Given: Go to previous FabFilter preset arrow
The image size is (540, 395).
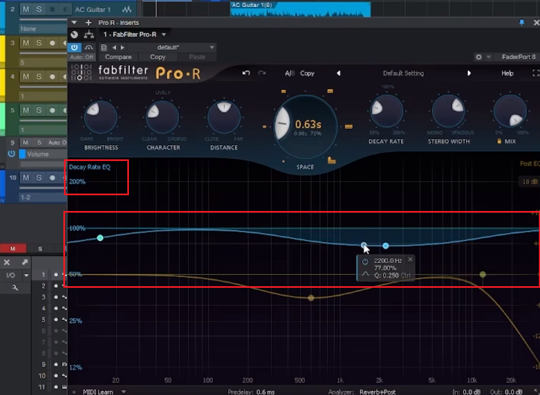Looking at the screenshot, I should (339, 73).
